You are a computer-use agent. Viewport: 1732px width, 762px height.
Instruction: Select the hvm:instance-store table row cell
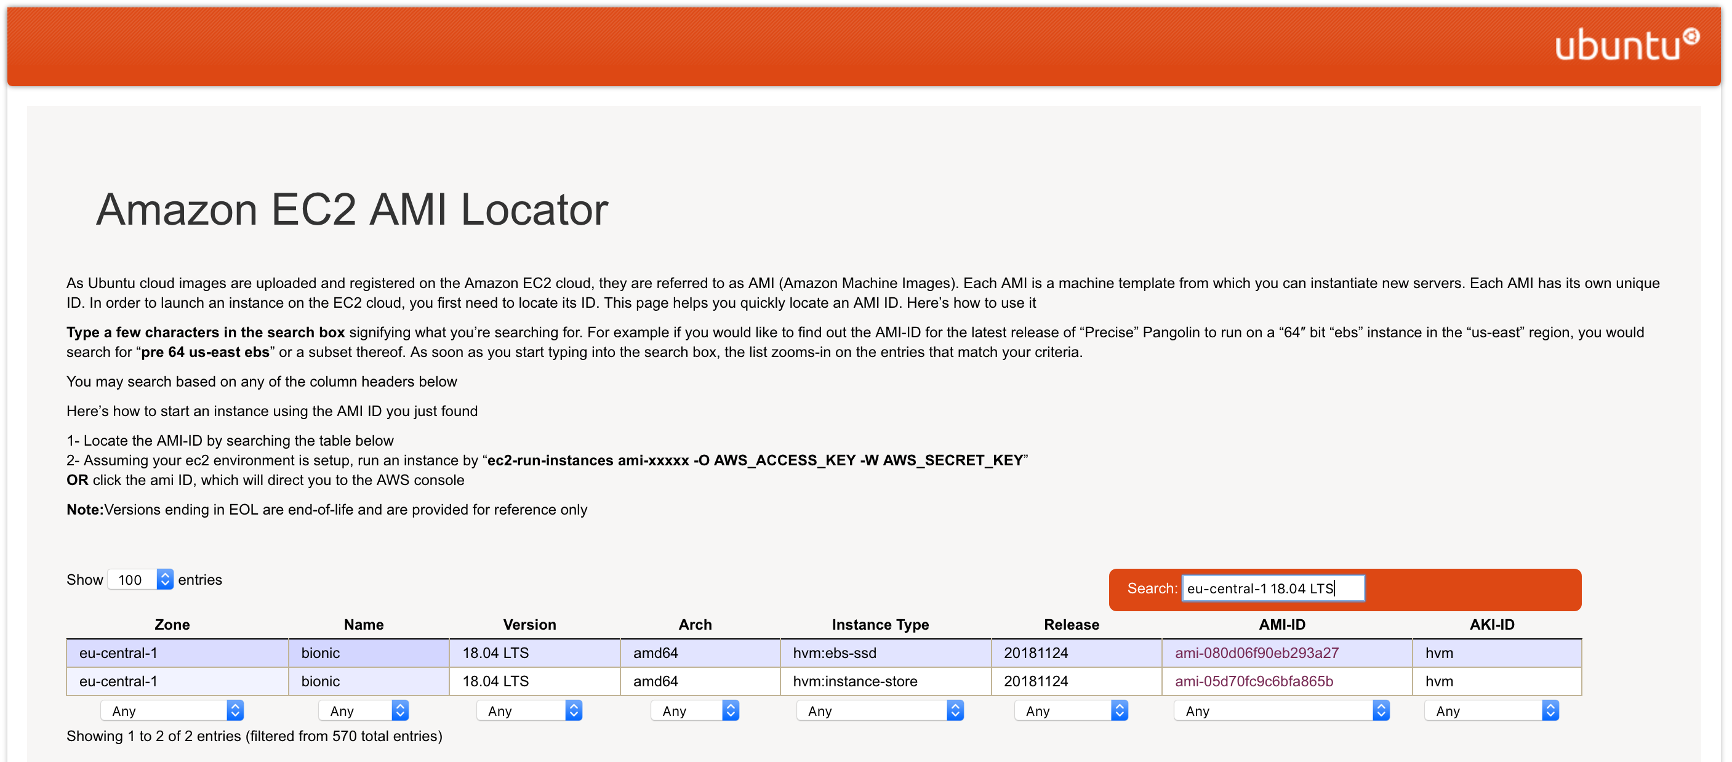(x=854, y=681)
